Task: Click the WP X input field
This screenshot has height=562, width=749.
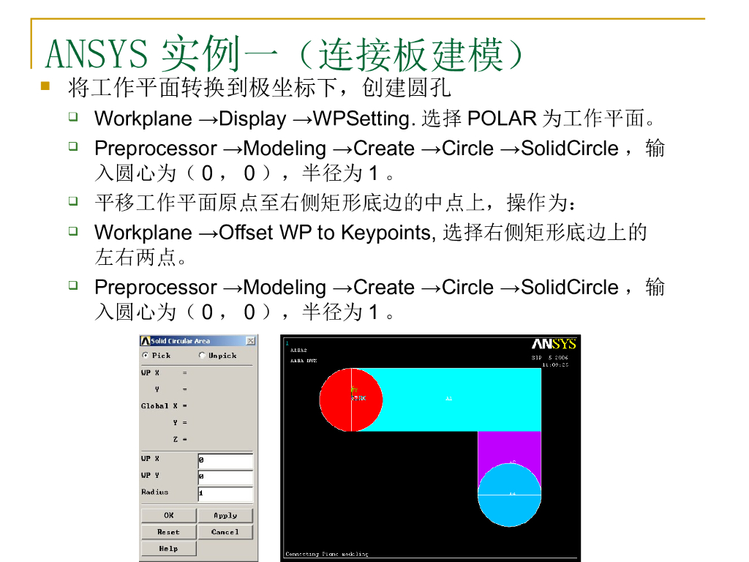Action: pos(225,461)
